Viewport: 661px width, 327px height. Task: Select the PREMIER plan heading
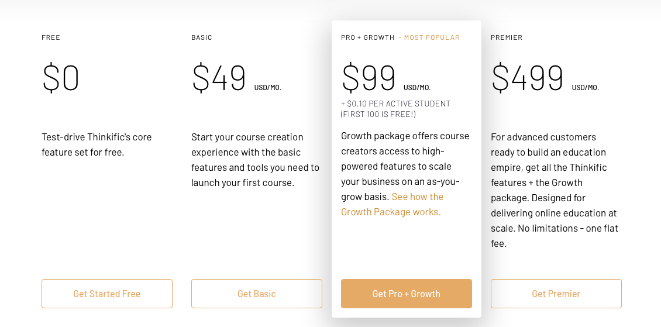click(507, 37)
